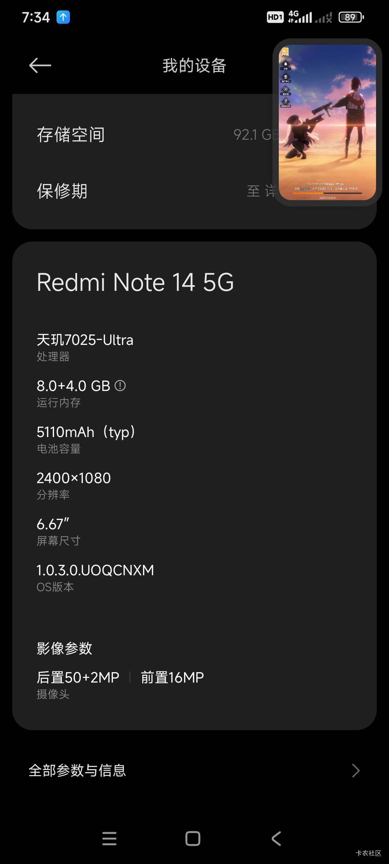Viewport: 389px width, 864px height.
Task: Open the floating game window thumbnail
Action: pos(327,122)
